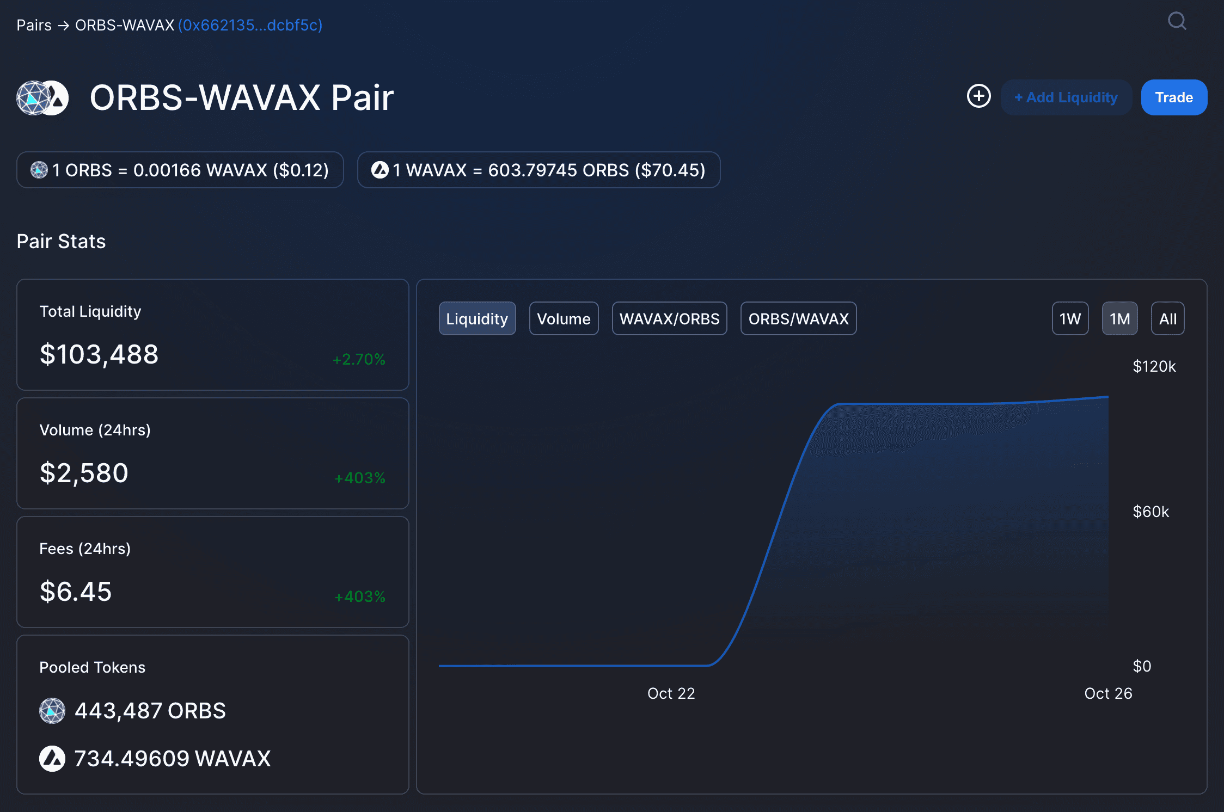The width and height of the screenshot is (1224, 812).
Task: Show the WAVAX/ORBS rate chart
Action: pyautogui.click(x=669, y=318)
